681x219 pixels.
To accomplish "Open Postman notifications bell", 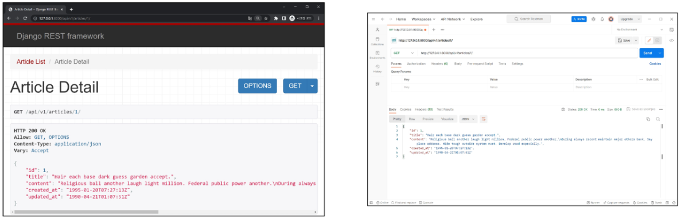I will pyautogui.click(x=602, y=19).
